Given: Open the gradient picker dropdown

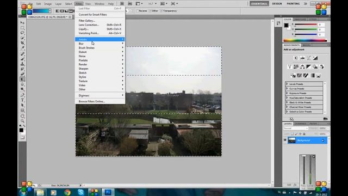Looking at the screenshot, I should click(50, 11).
